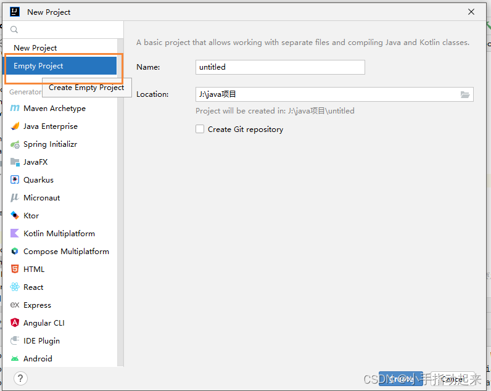This screenshot has width=491, height=391.
Task: Choose Spring Initializr generator label
Action: [x=50, y=144]
